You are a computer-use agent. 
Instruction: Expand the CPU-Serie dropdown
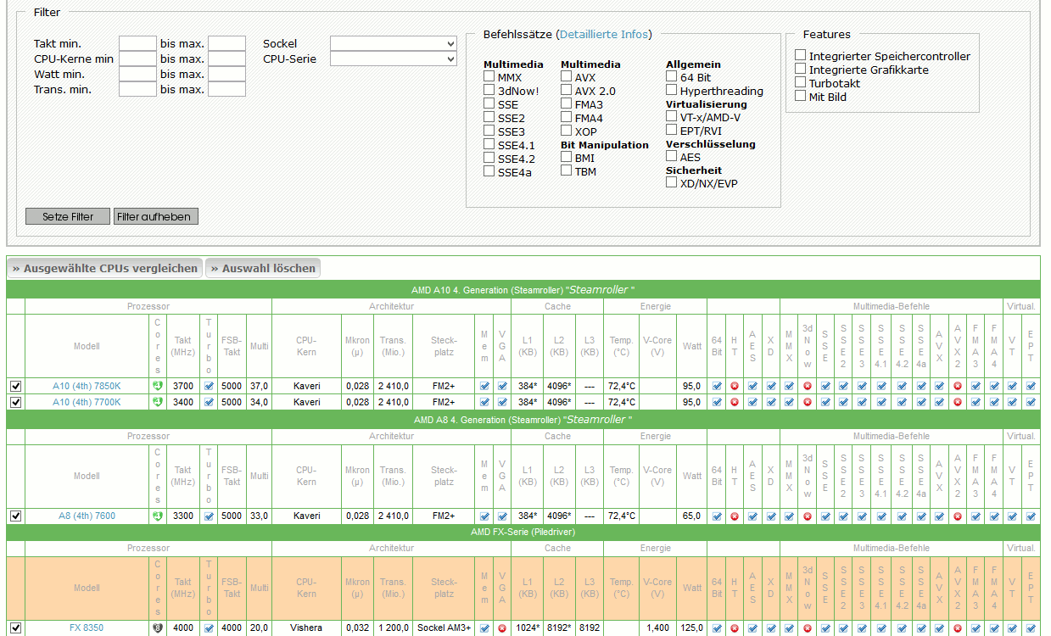pos(394,59)
